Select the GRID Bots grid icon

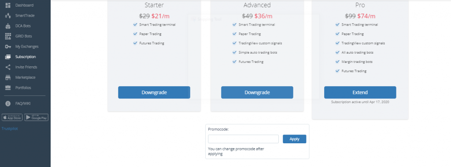[x=8, y=36]
